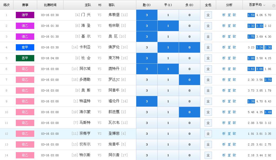Click the 负(0) column header
276x160 pixels.
click(189, 5)
